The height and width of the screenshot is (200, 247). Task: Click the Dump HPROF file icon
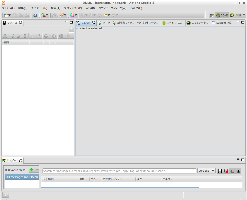(18, 36)
